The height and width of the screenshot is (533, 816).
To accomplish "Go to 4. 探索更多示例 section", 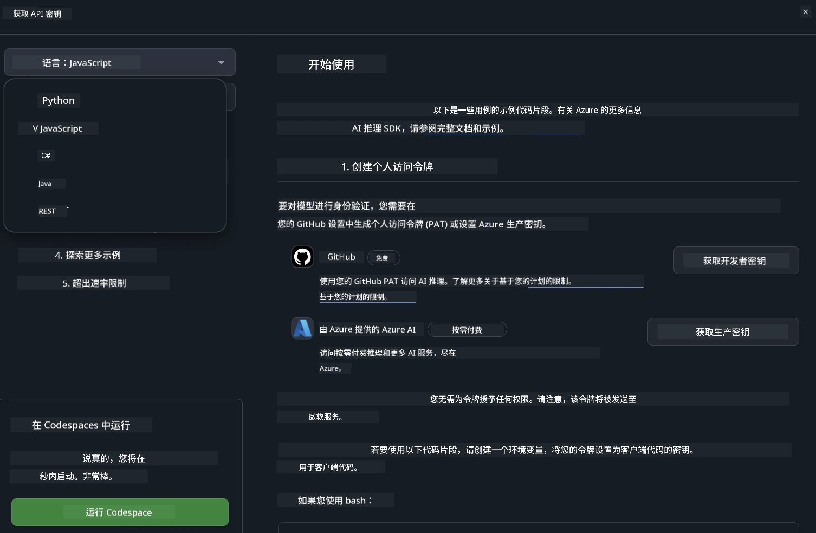I will pos(87,255).
